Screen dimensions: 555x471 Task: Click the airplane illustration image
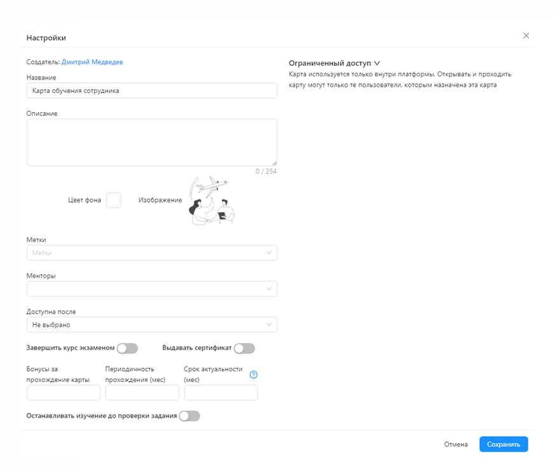(x=212, y=200)
